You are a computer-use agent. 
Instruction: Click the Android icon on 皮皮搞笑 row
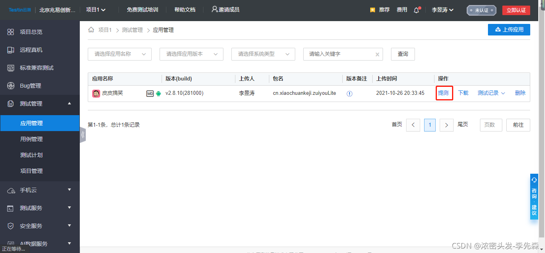tap(158, 94)
